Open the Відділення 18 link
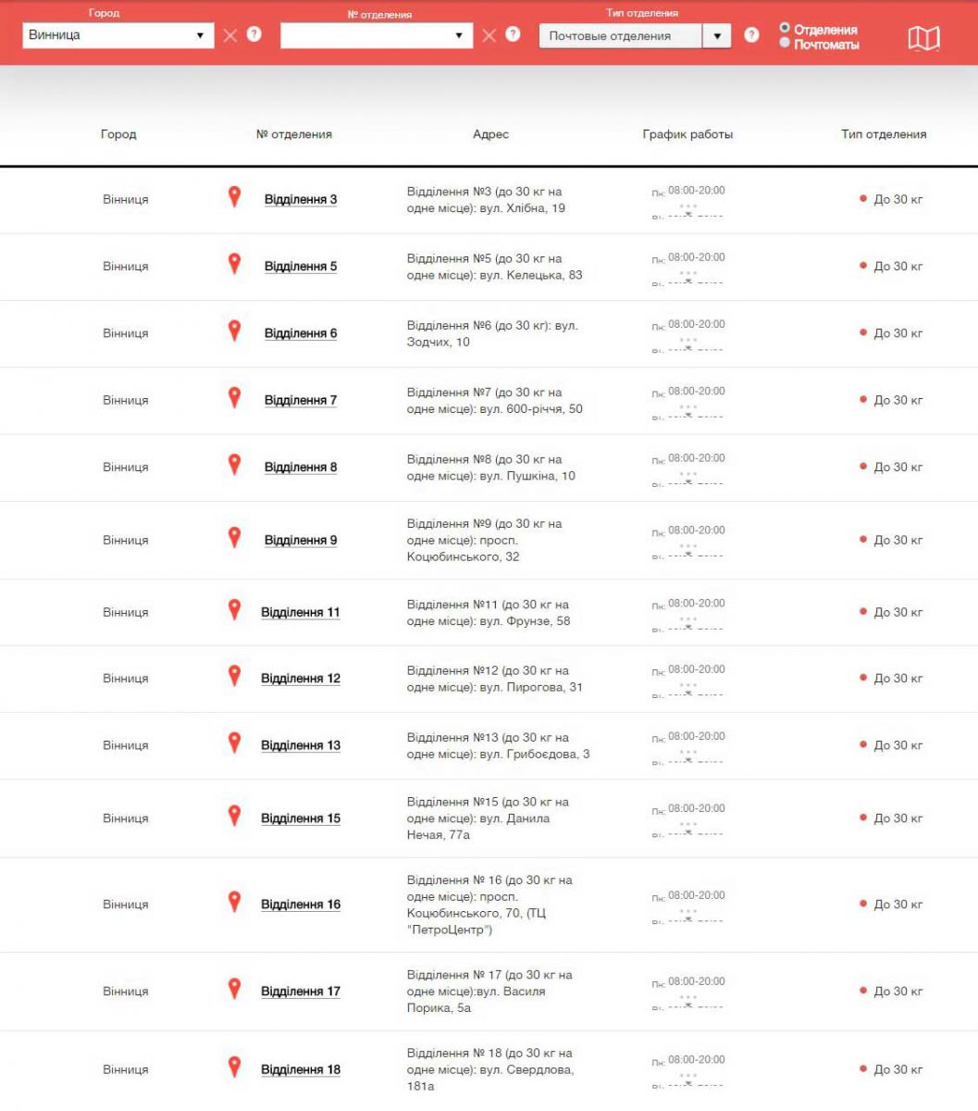This screenshot has height=1111, width=978. click(x=301, y=1070)
